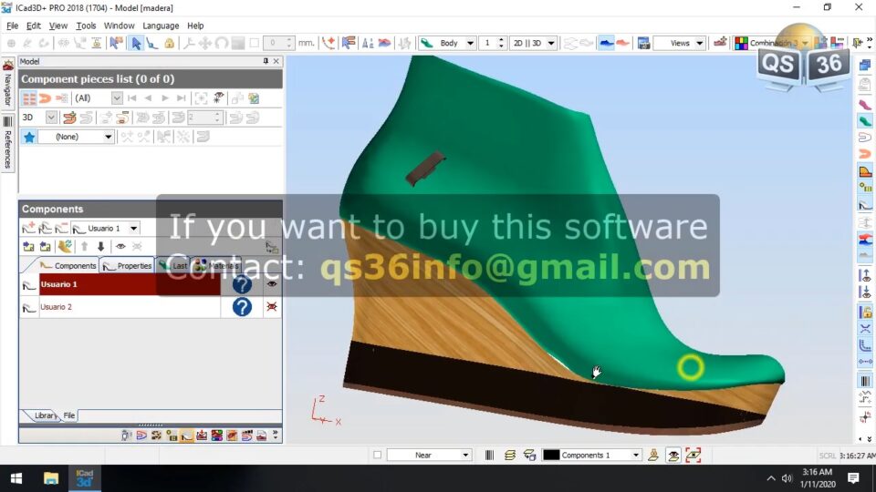This screenshot has height=492, width=876.
Task: Click the pink last icon in right sidebar
Action: (x=865, y=104)
